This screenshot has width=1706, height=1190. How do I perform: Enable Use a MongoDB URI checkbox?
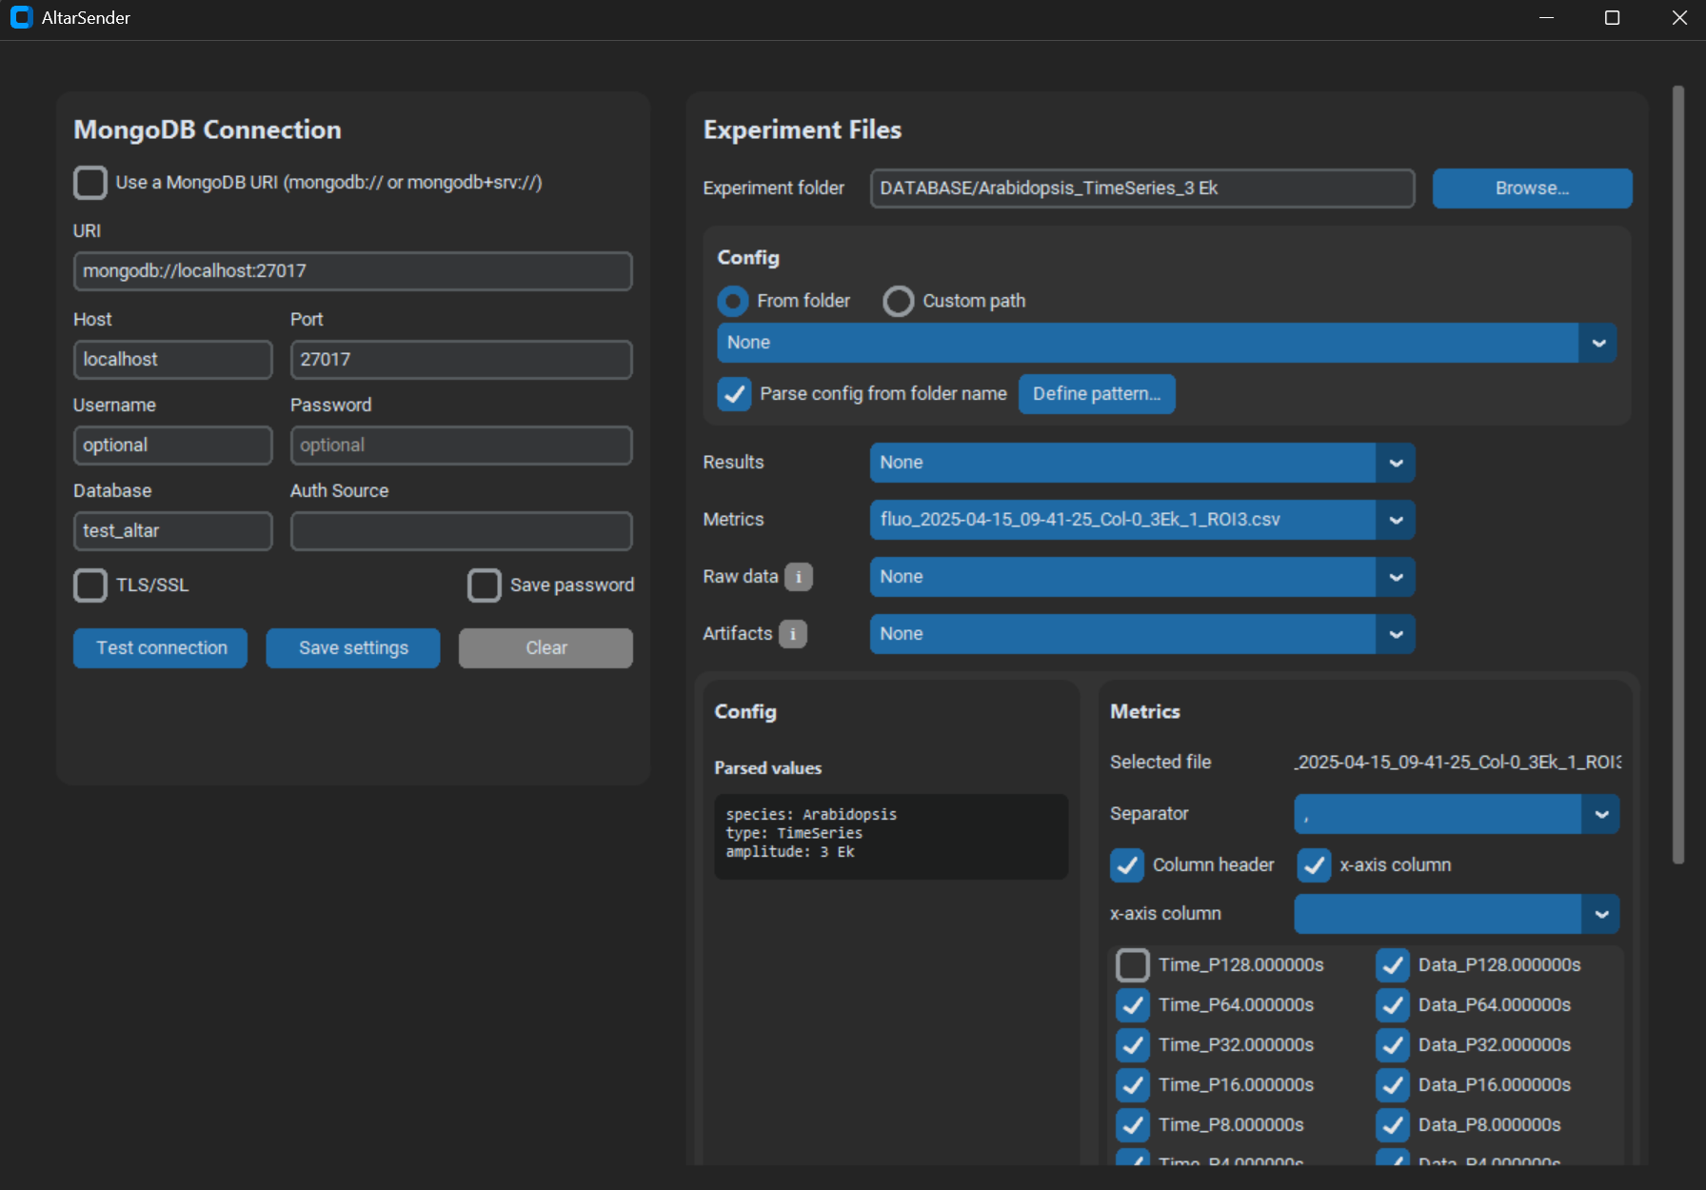89,182
